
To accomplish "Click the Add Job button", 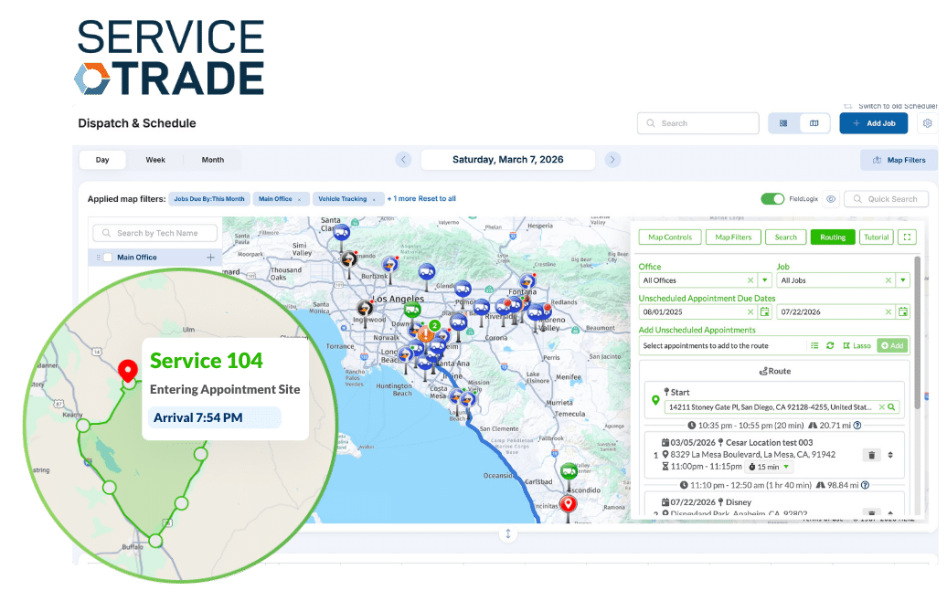I will [873, 123].
